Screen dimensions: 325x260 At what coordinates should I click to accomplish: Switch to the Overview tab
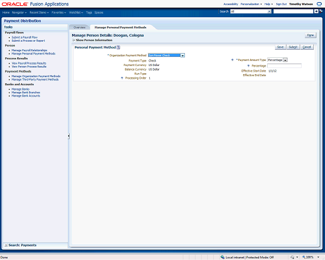coord(79,27)
